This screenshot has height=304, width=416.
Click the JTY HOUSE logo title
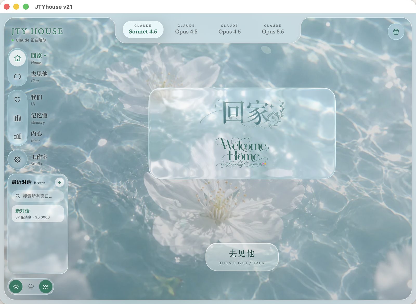pos(37,31)
